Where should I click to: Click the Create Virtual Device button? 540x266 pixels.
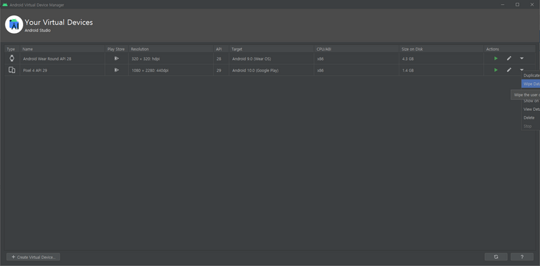point(34,257)
